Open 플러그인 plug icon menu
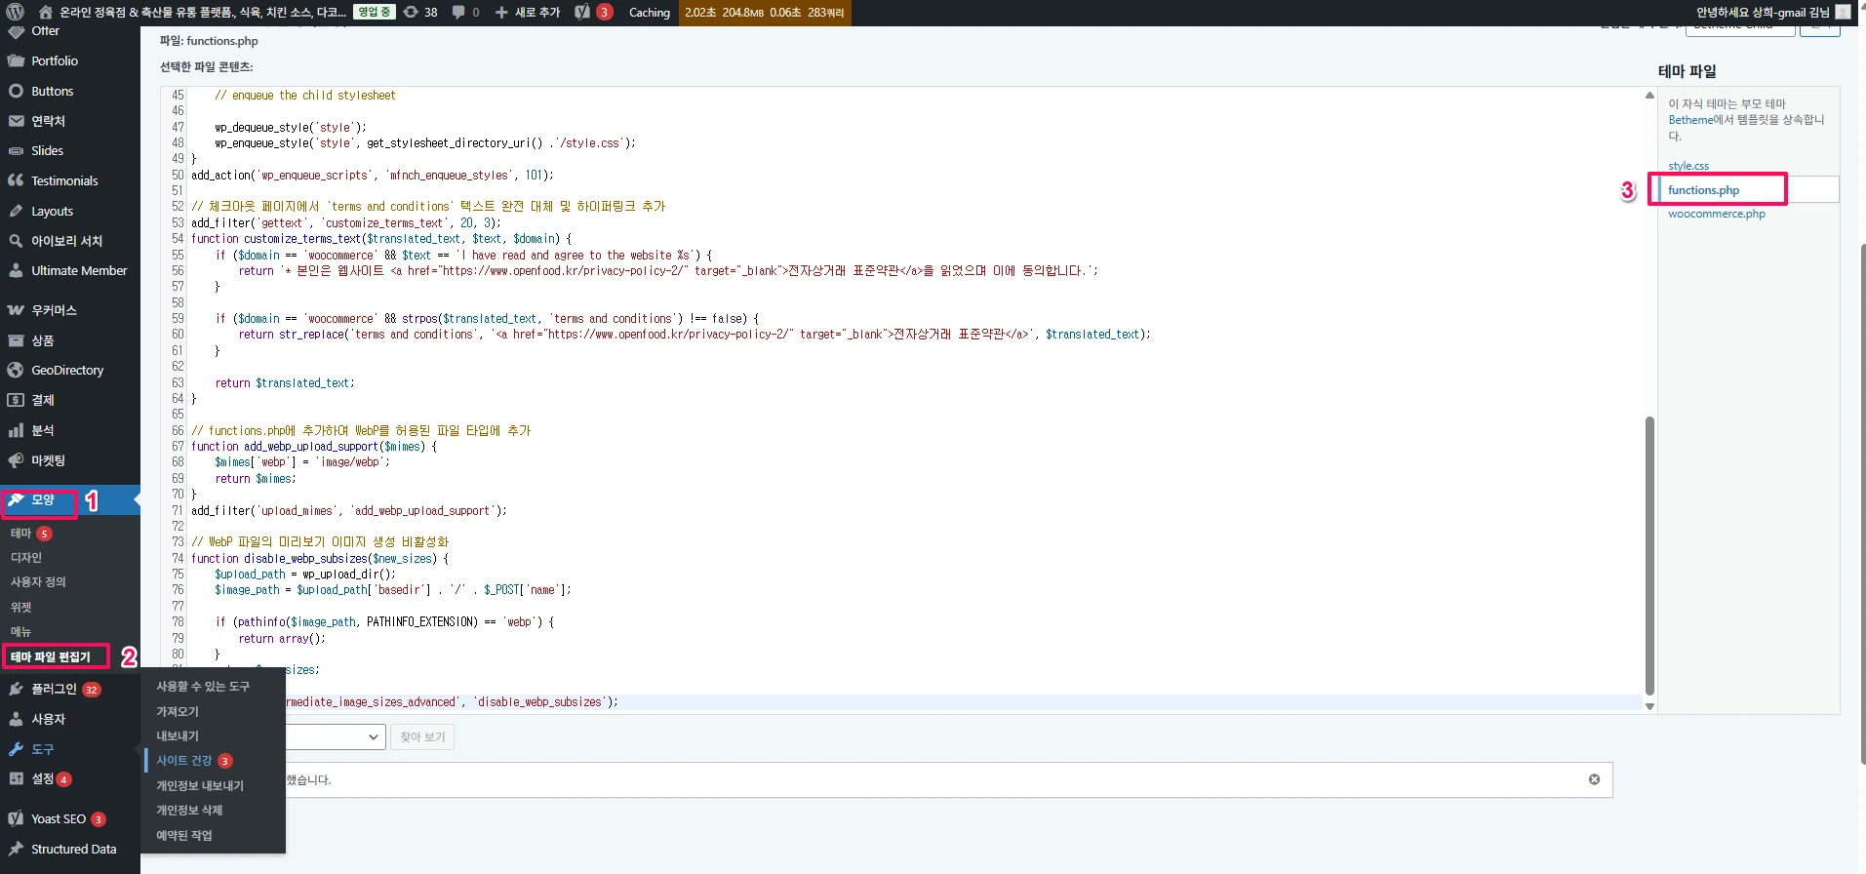The height and width of the screenshot is (874, 1866). point(16,689)
